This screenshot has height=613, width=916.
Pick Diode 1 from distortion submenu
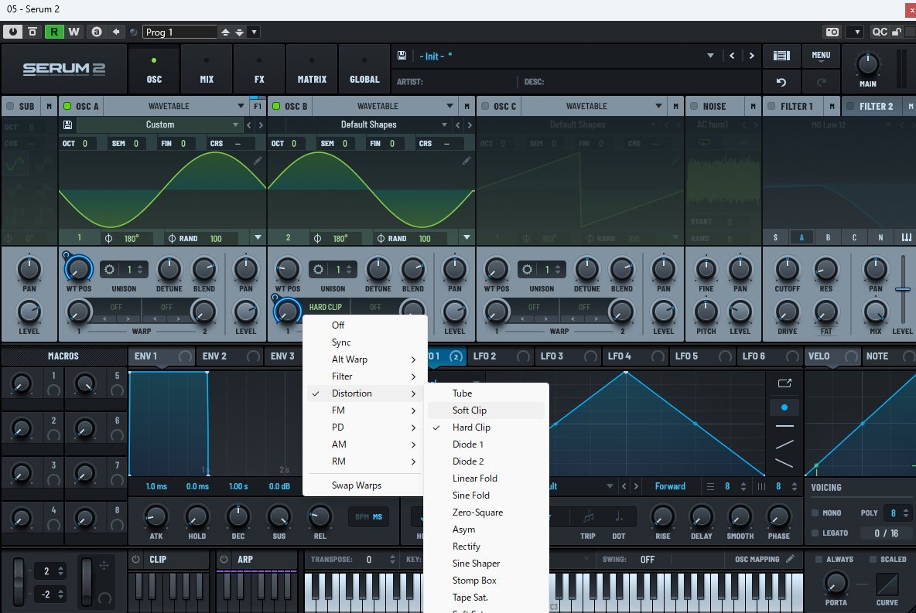(486, 444)
